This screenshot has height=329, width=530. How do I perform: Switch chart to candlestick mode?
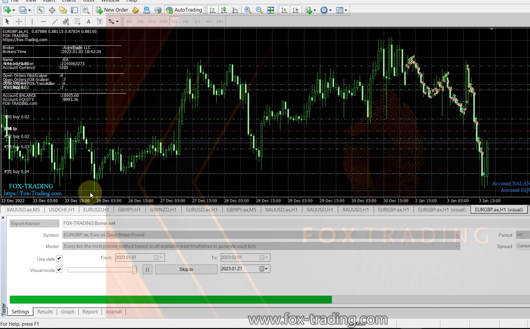(x=224, y=10)
